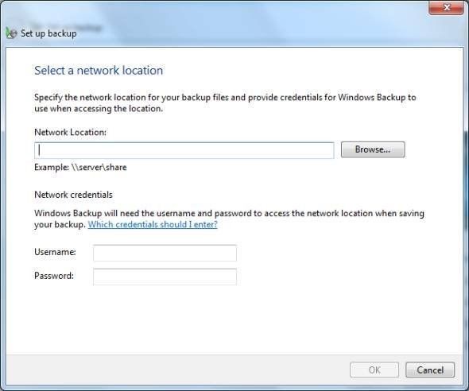Click the 'Network Location:' label
The width and height of the screenshot is (469, 391).
pos(70,132)
